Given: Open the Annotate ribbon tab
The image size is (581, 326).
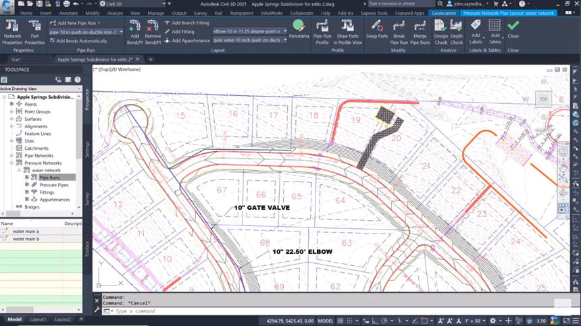Looking at the screenshot, I should click(x=68, y=13).
